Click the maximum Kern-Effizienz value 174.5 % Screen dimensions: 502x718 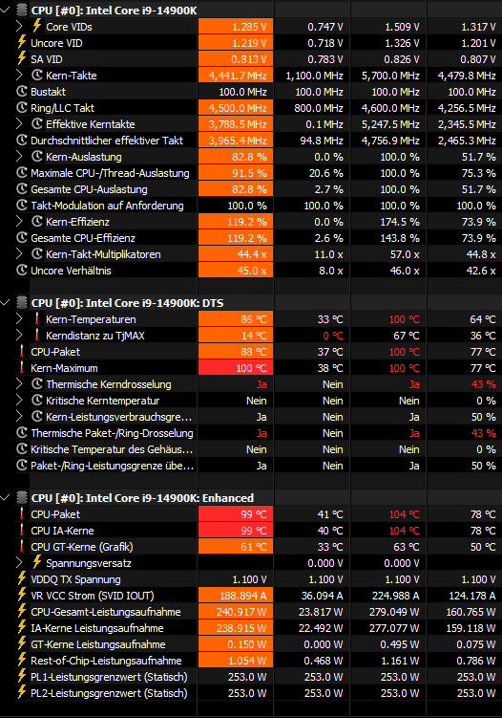(x=400, y=222)
